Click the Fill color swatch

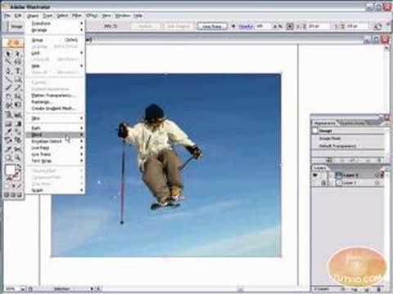click(x=10, y=170)
